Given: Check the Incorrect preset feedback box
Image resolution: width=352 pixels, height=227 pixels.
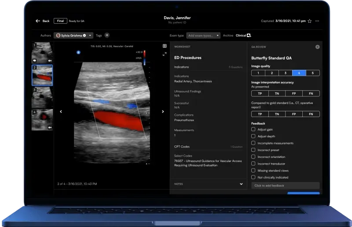Looking at the screenshot, I should coord(253,150).
